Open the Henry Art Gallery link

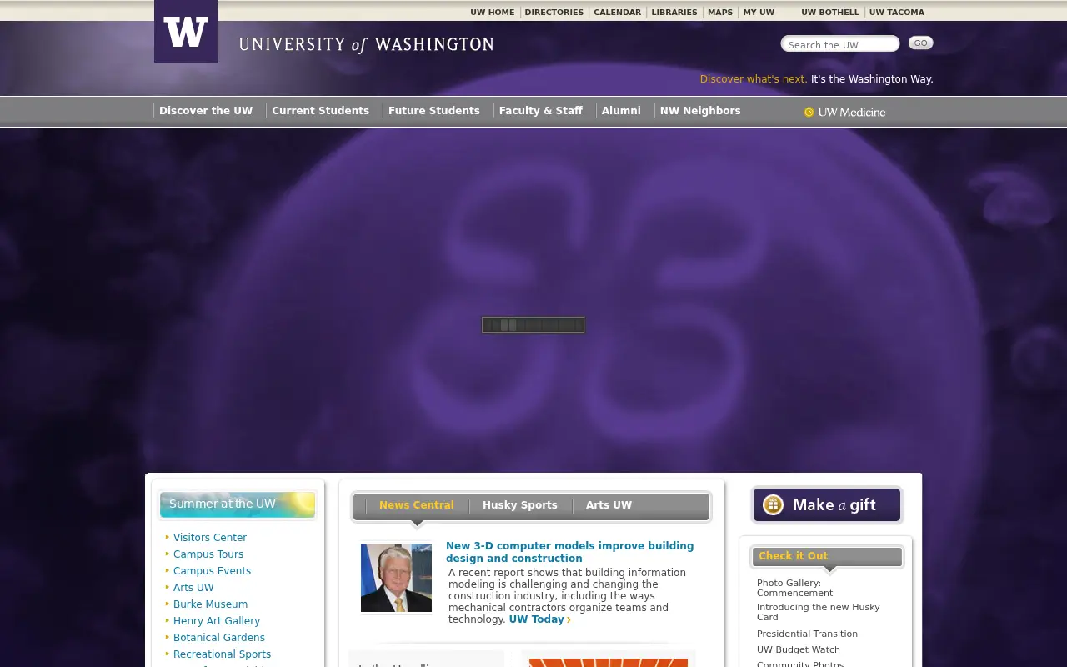(x=217, y=621)
